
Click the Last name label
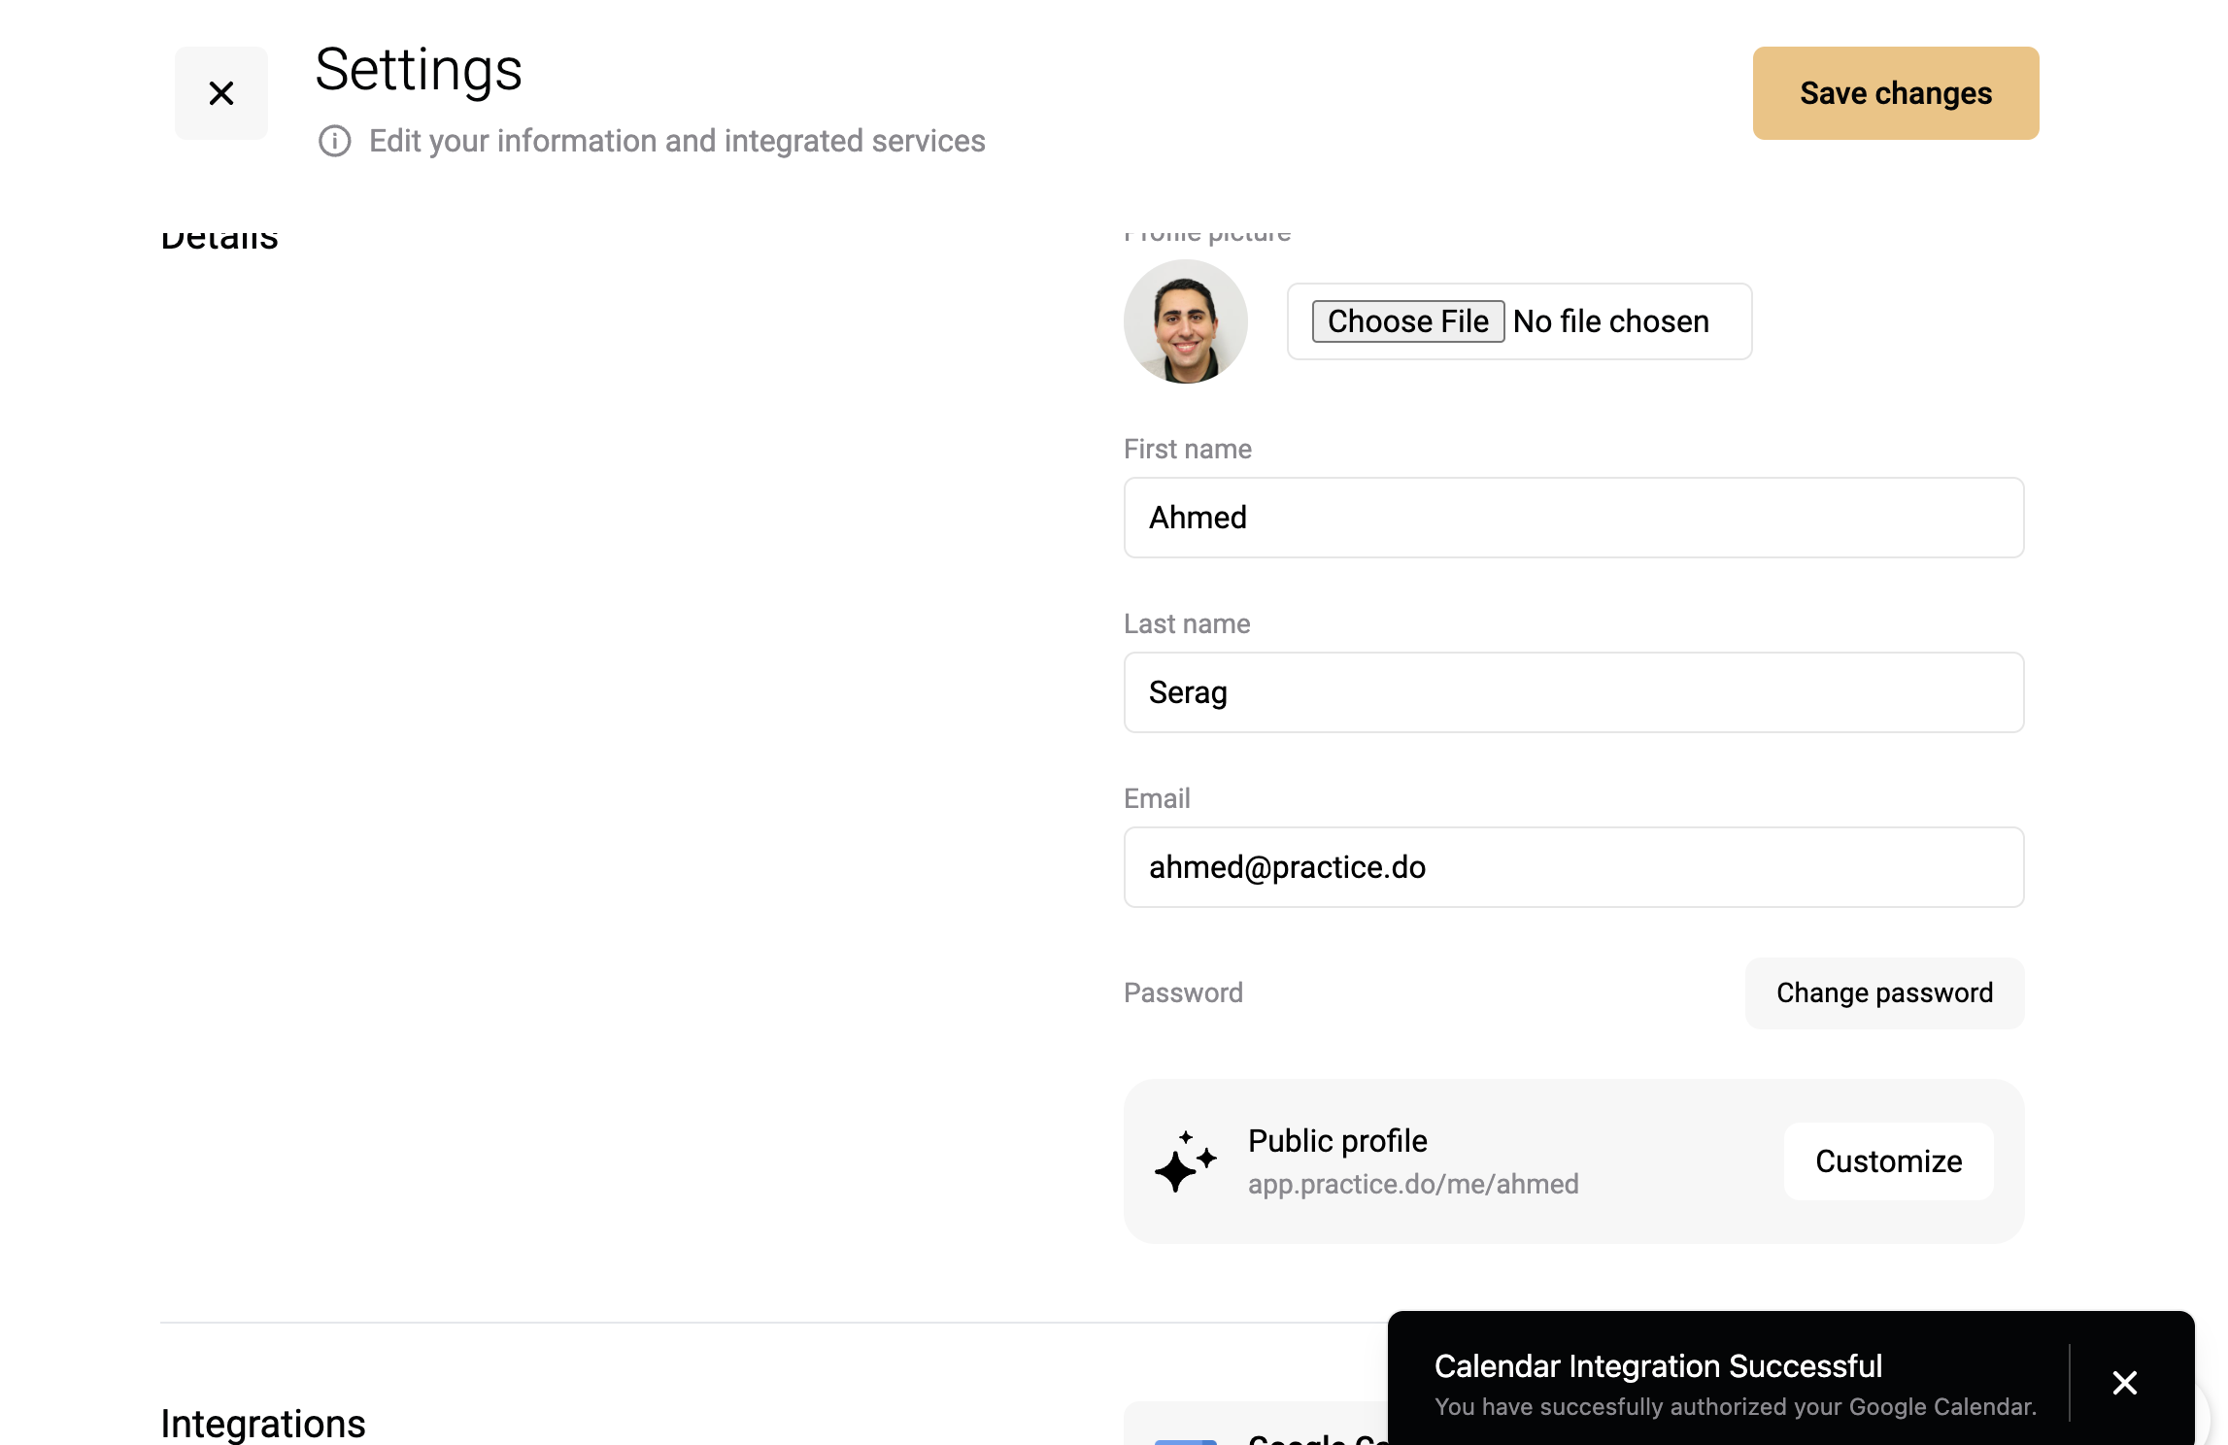point(1187,623)
